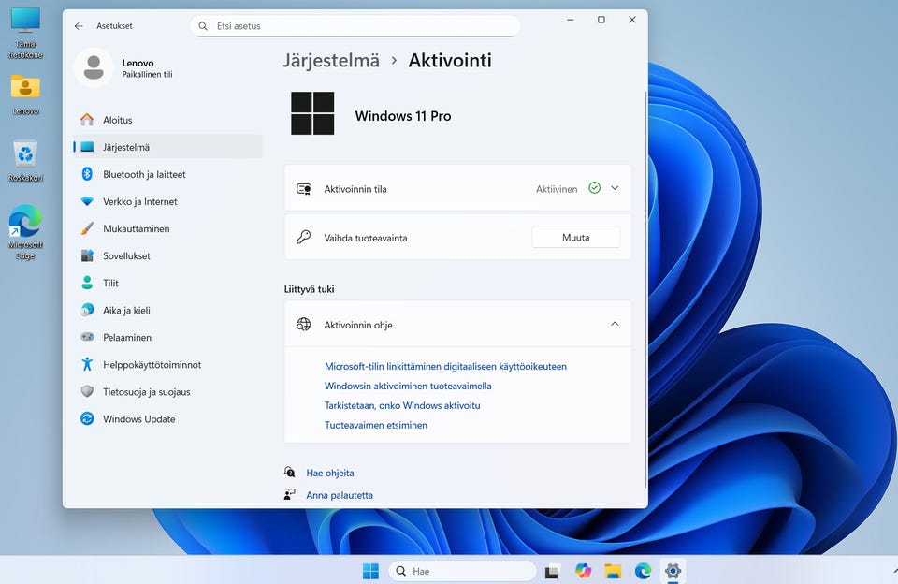This screenshot has width=898, height=584.
Task: Open the Sovellukset settings category
Action: coord(126,255)
